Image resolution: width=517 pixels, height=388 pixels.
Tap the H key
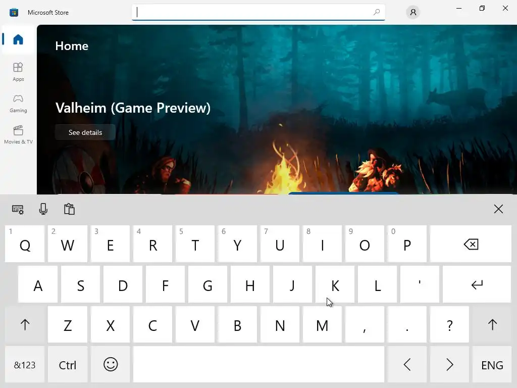250,284
